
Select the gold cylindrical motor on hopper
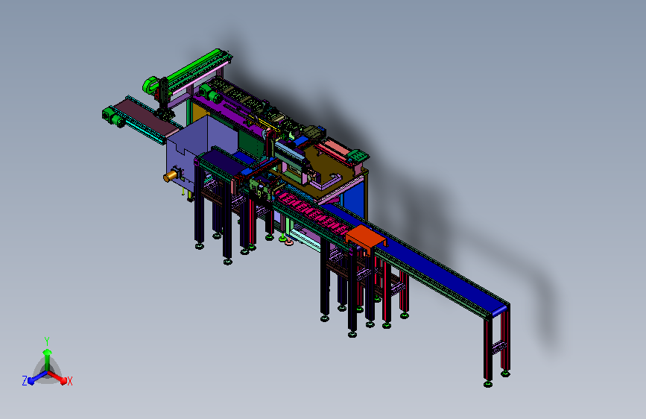point(170,177)
